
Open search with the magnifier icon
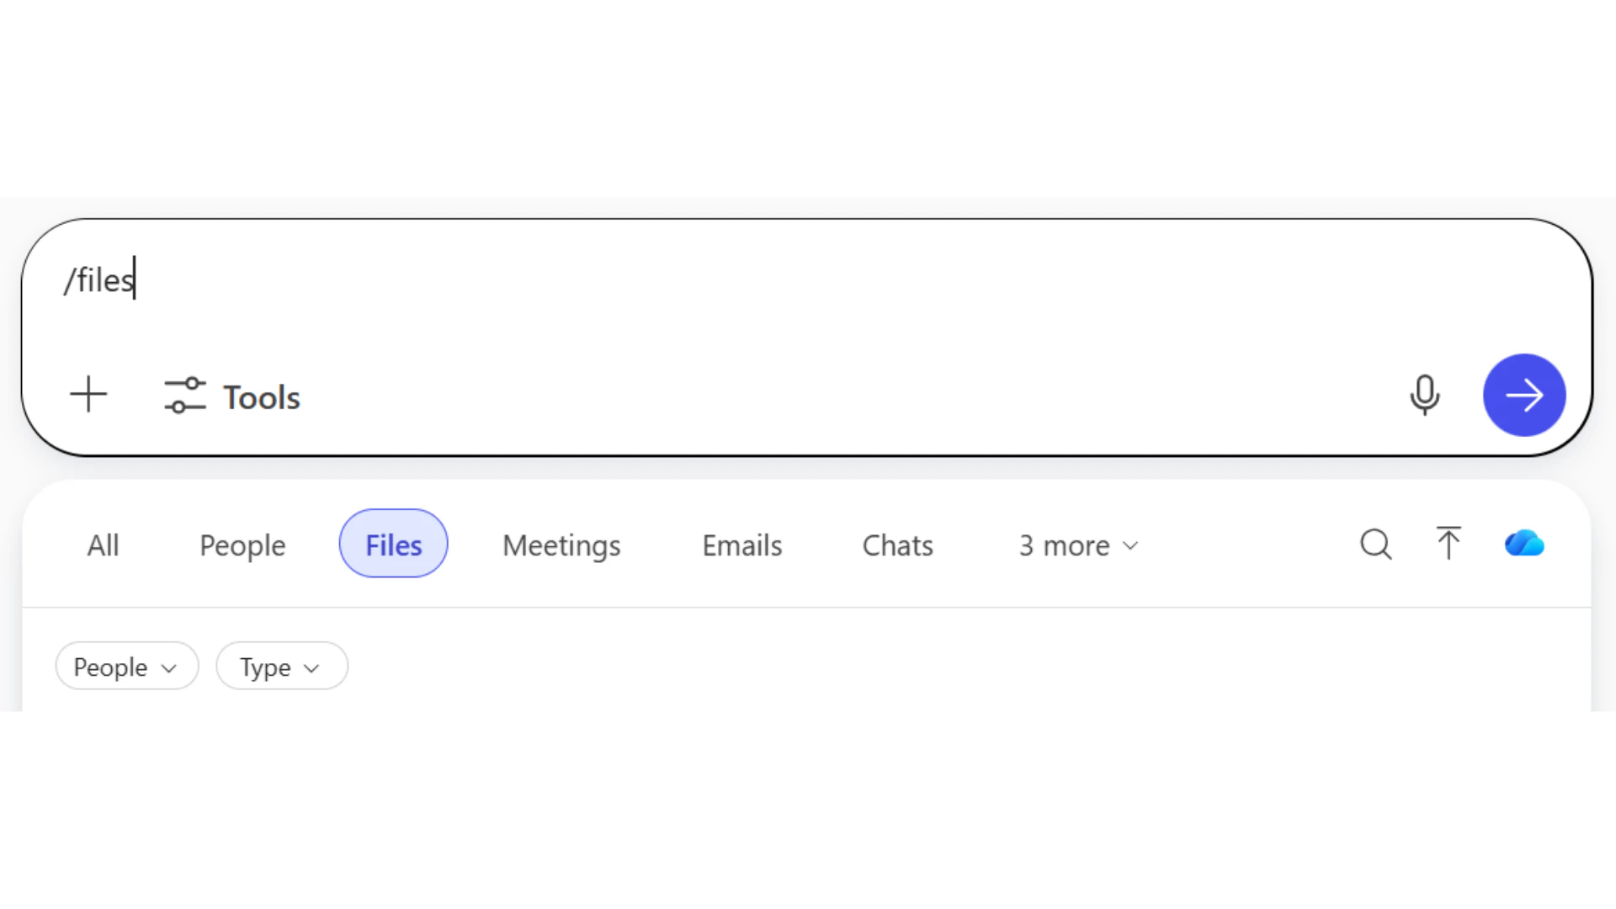[x=1375, y=545]
